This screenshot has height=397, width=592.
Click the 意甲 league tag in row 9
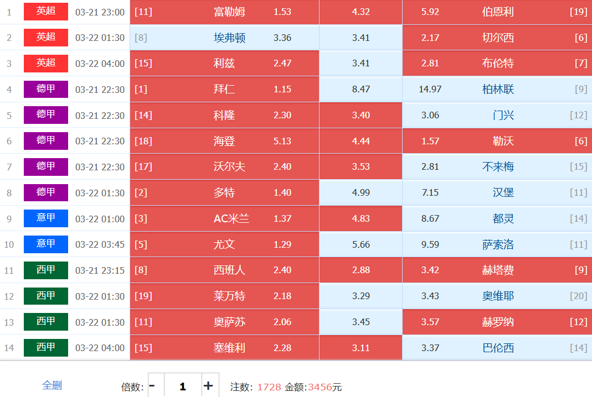click(x=46, y=218)
